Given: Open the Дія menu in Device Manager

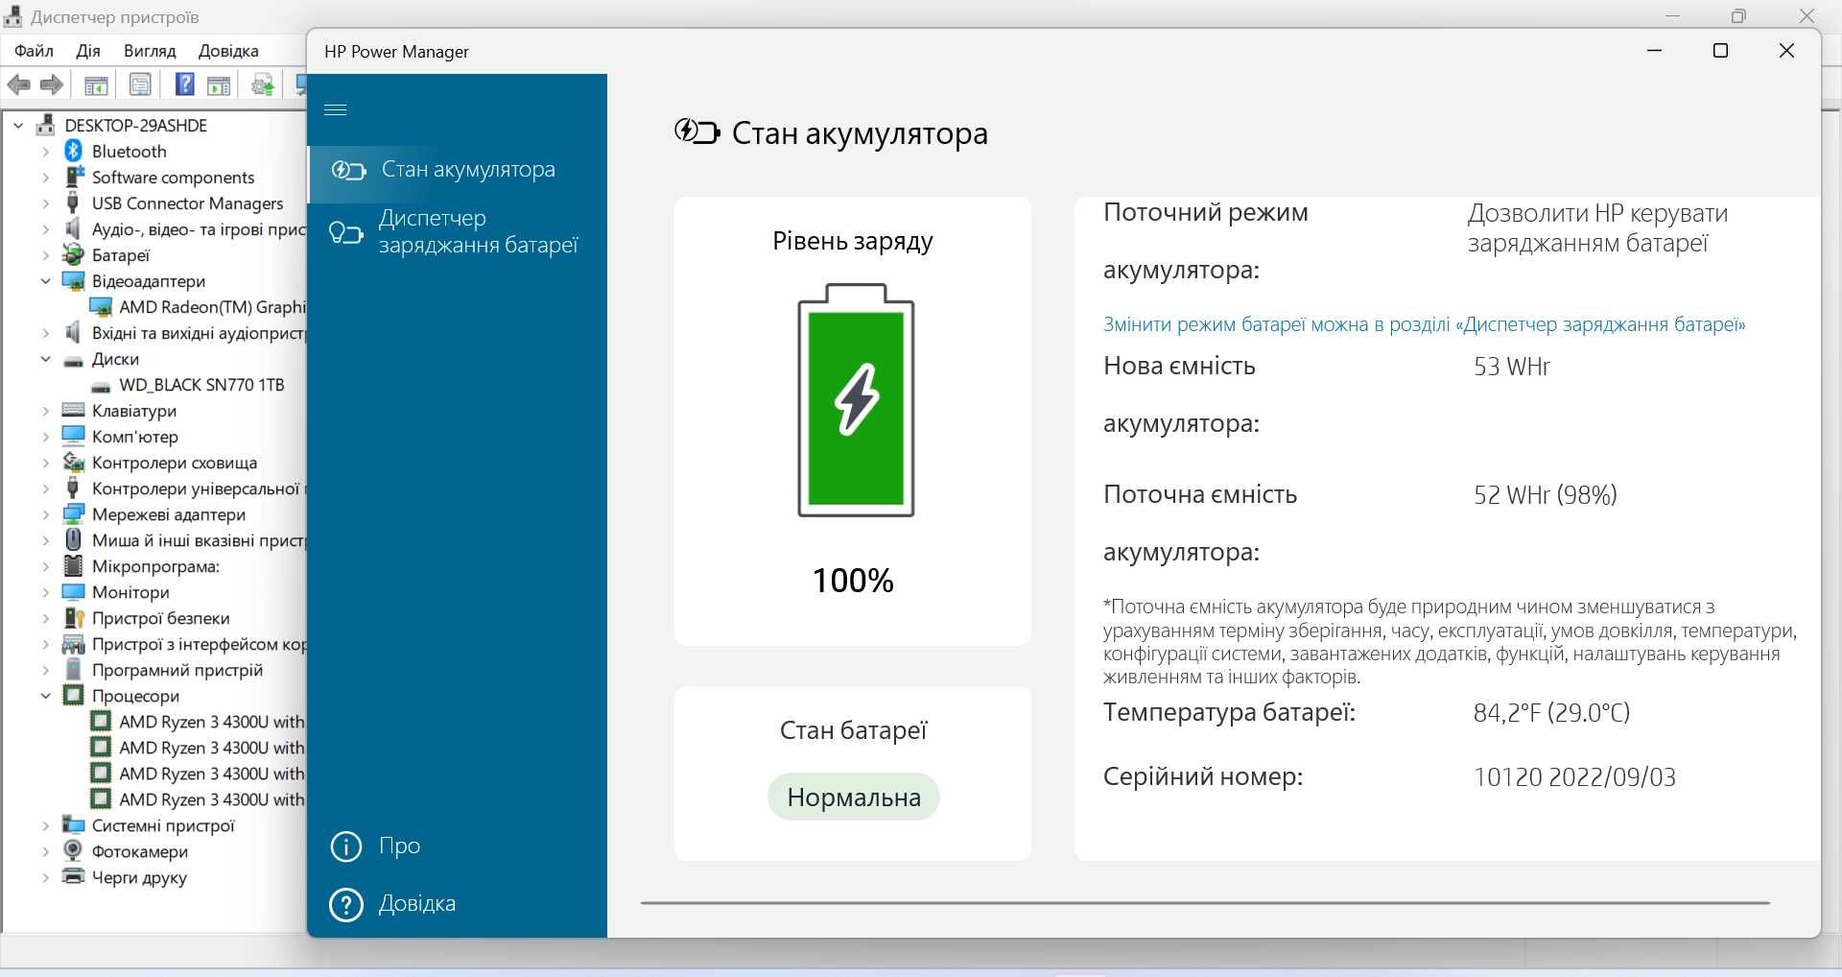Looking at the screenshot, I should click(x=88, y=51).
